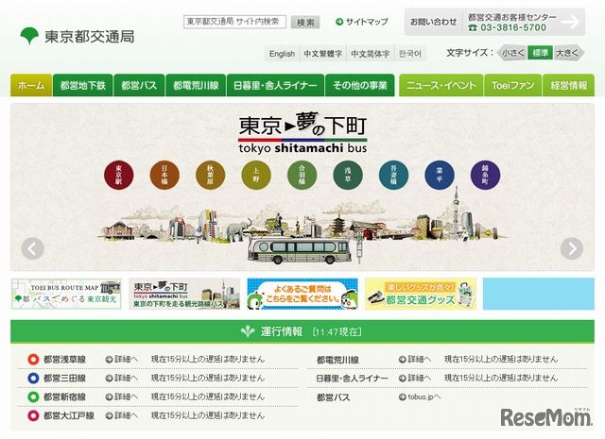Click the 都電荒川線 label in status list
605x439 pixels.
(337, 360)
